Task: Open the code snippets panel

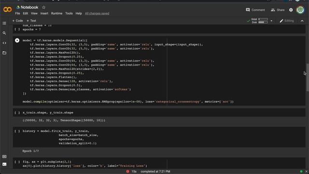Action: tap(4, 43)
